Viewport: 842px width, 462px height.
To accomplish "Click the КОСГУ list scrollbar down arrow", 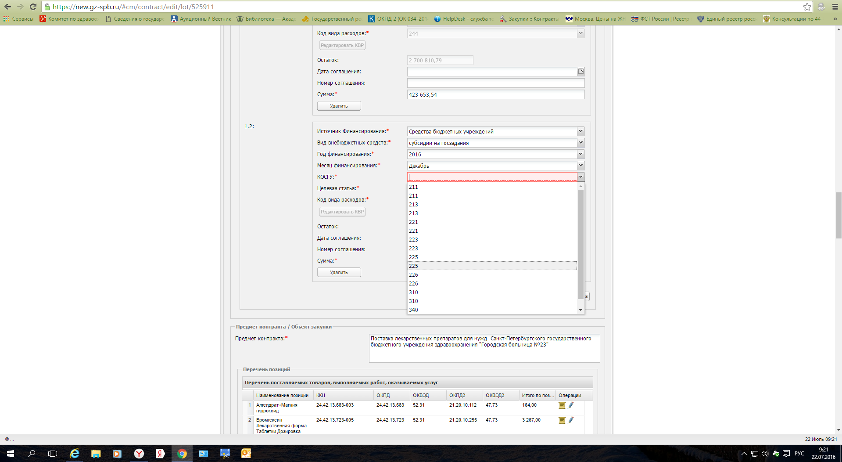I will click(580, 310).
